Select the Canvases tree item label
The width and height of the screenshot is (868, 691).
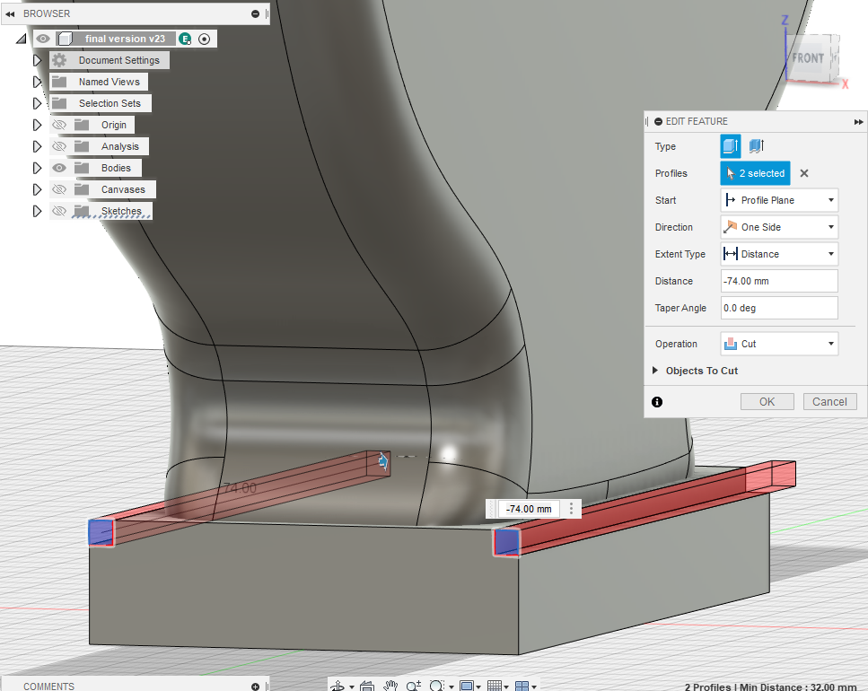point(123,189)
